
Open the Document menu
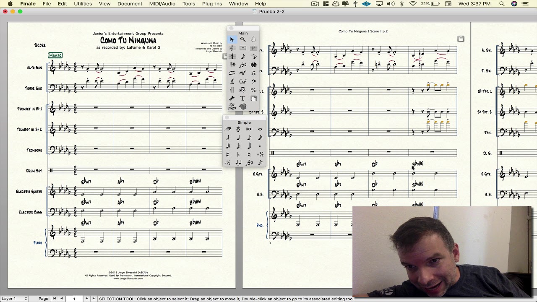(130, 4)
